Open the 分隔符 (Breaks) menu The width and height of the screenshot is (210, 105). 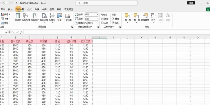[x=52, y=18]
